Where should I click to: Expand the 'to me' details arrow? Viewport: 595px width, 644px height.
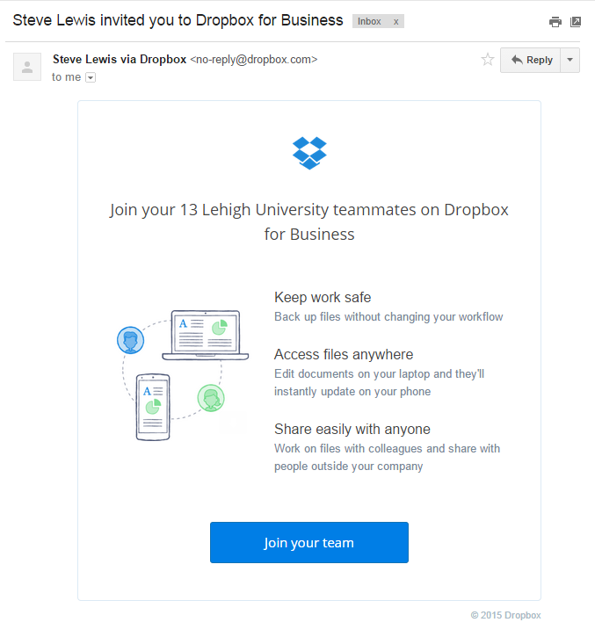[x=91, y=77]
